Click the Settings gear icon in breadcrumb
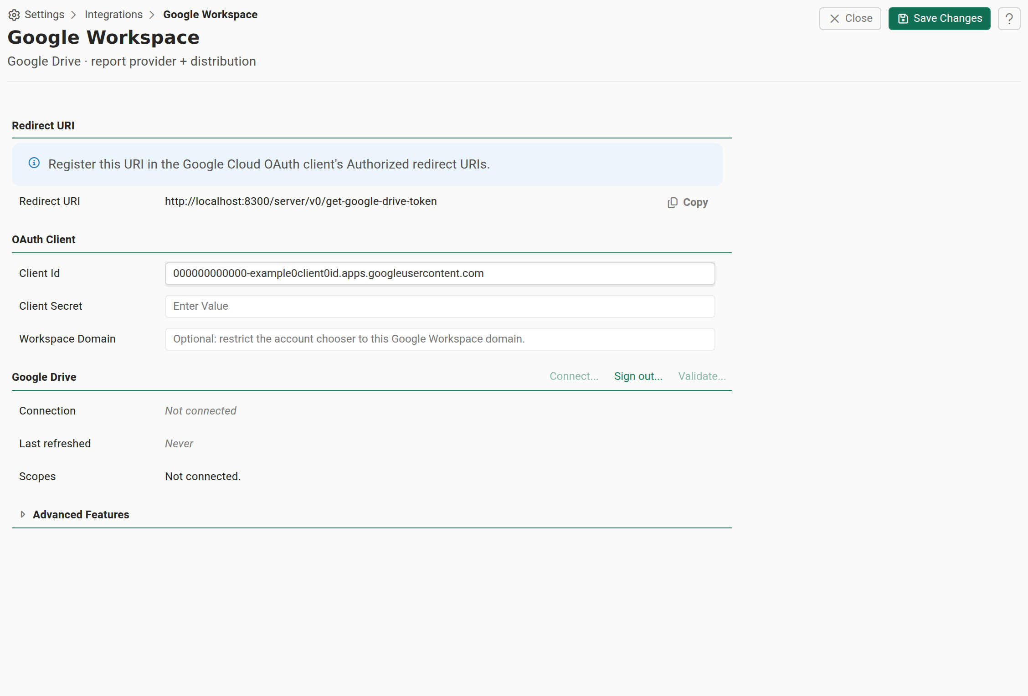1028x696 pixels. 14,15
